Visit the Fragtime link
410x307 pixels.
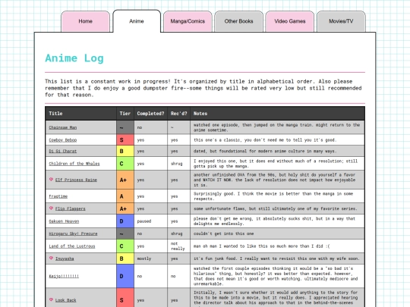pyautogui.click(x=58, y=196)
